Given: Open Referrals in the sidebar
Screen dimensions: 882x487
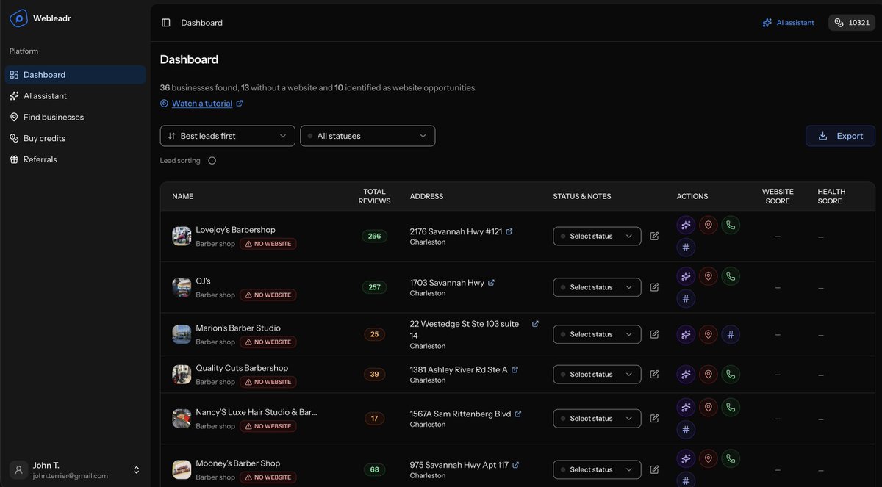Looking at the screenshot, I should point(75,159).
